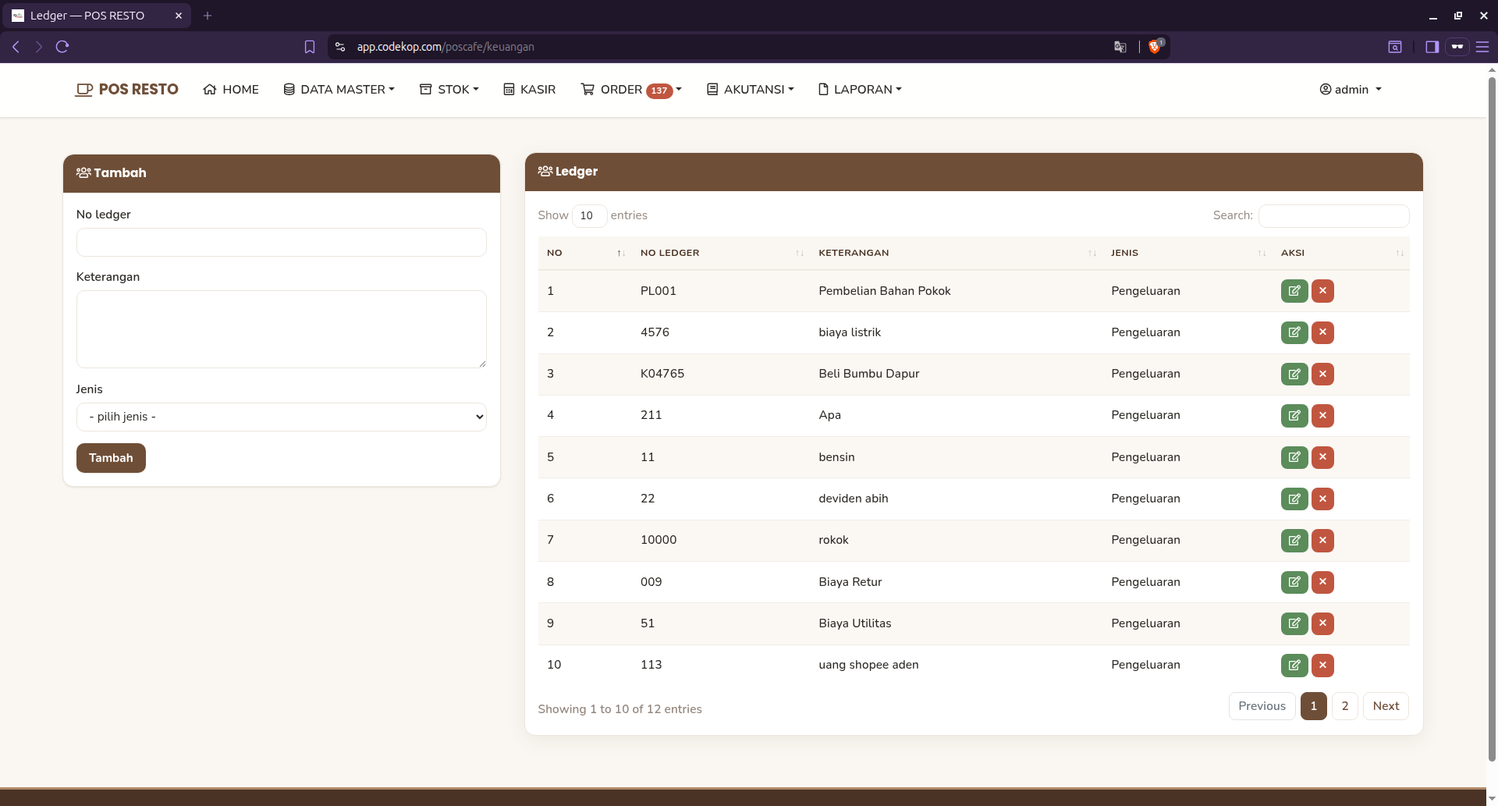
Task: Sort table by KETERANGAN column
Action: [955, 253]
